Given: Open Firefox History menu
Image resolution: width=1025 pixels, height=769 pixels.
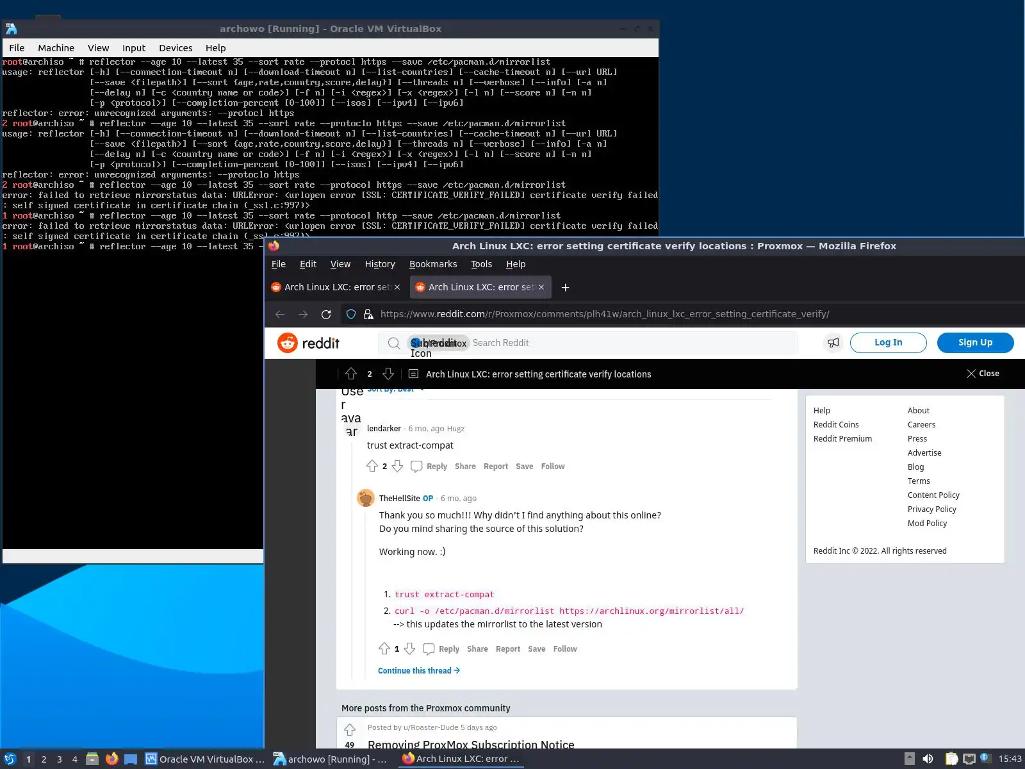Looking at the screenshot, I should tap(380, 264).
